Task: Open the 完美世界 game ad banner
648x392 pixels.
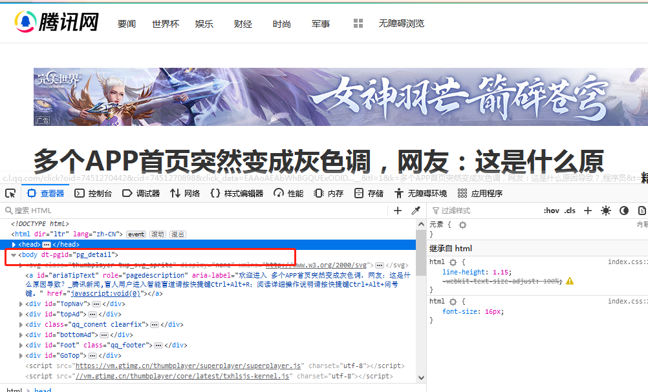Action: [341, 97]
